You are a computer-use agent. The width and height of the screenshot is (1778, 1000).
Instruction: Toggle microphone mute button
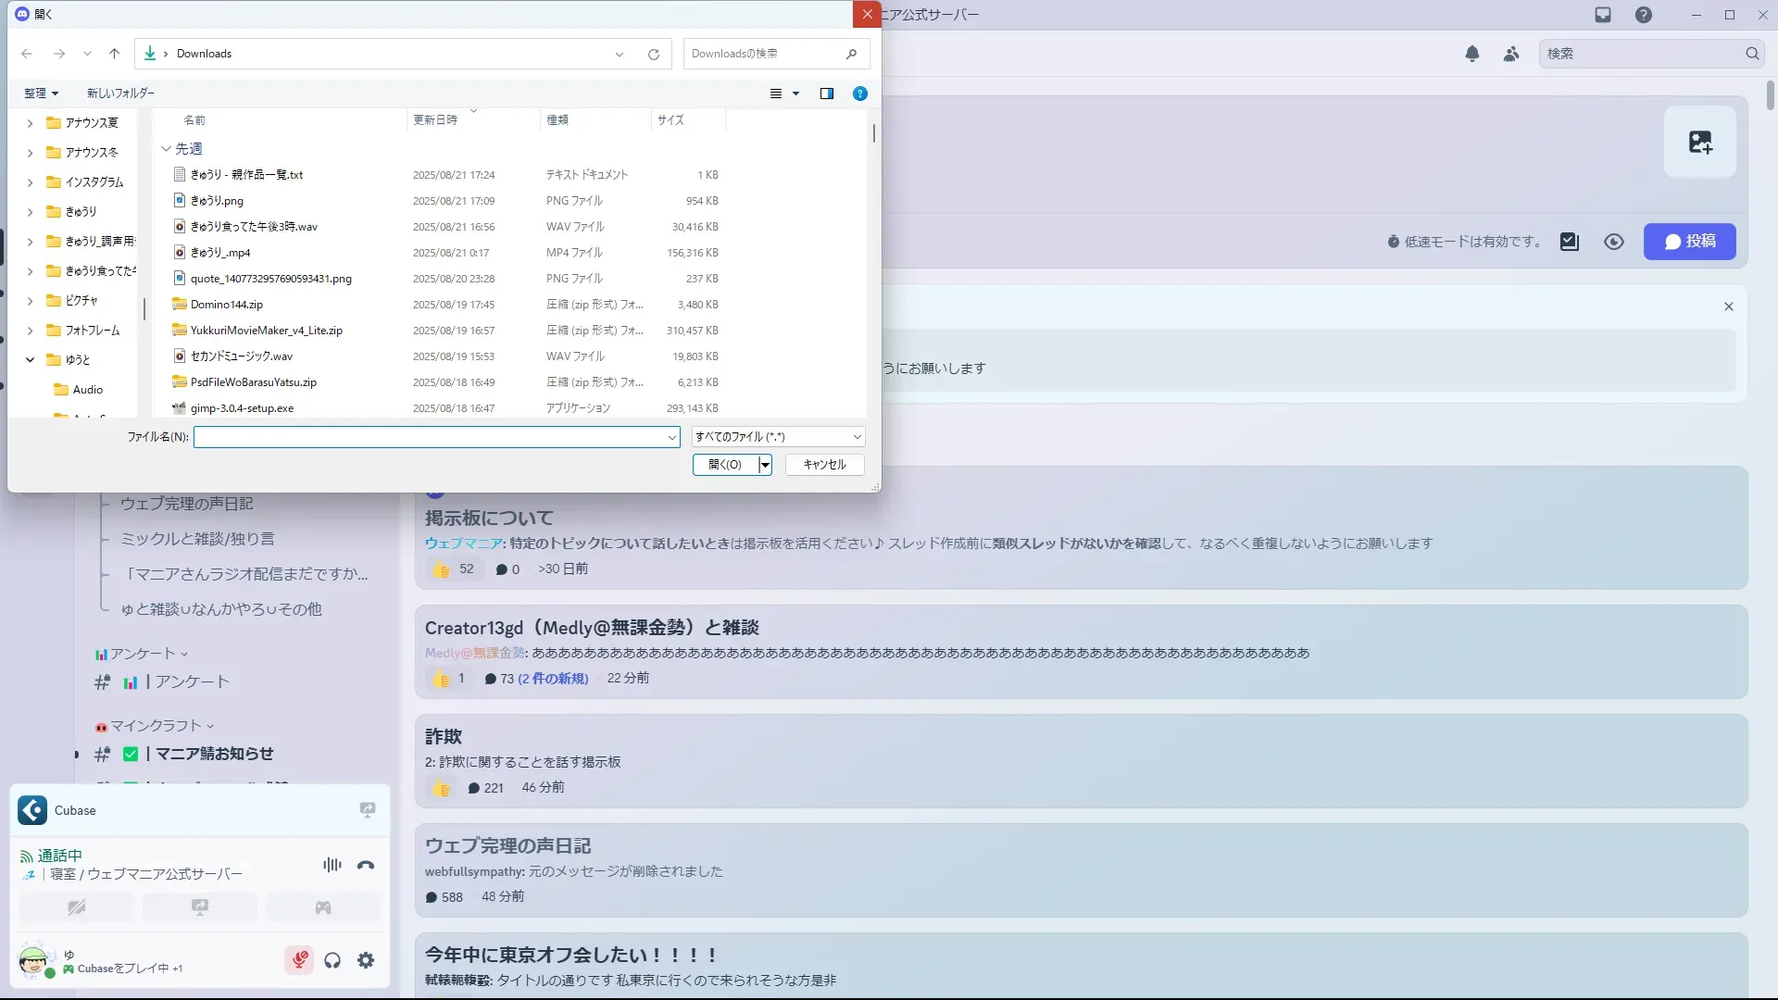tap(299, 960)
